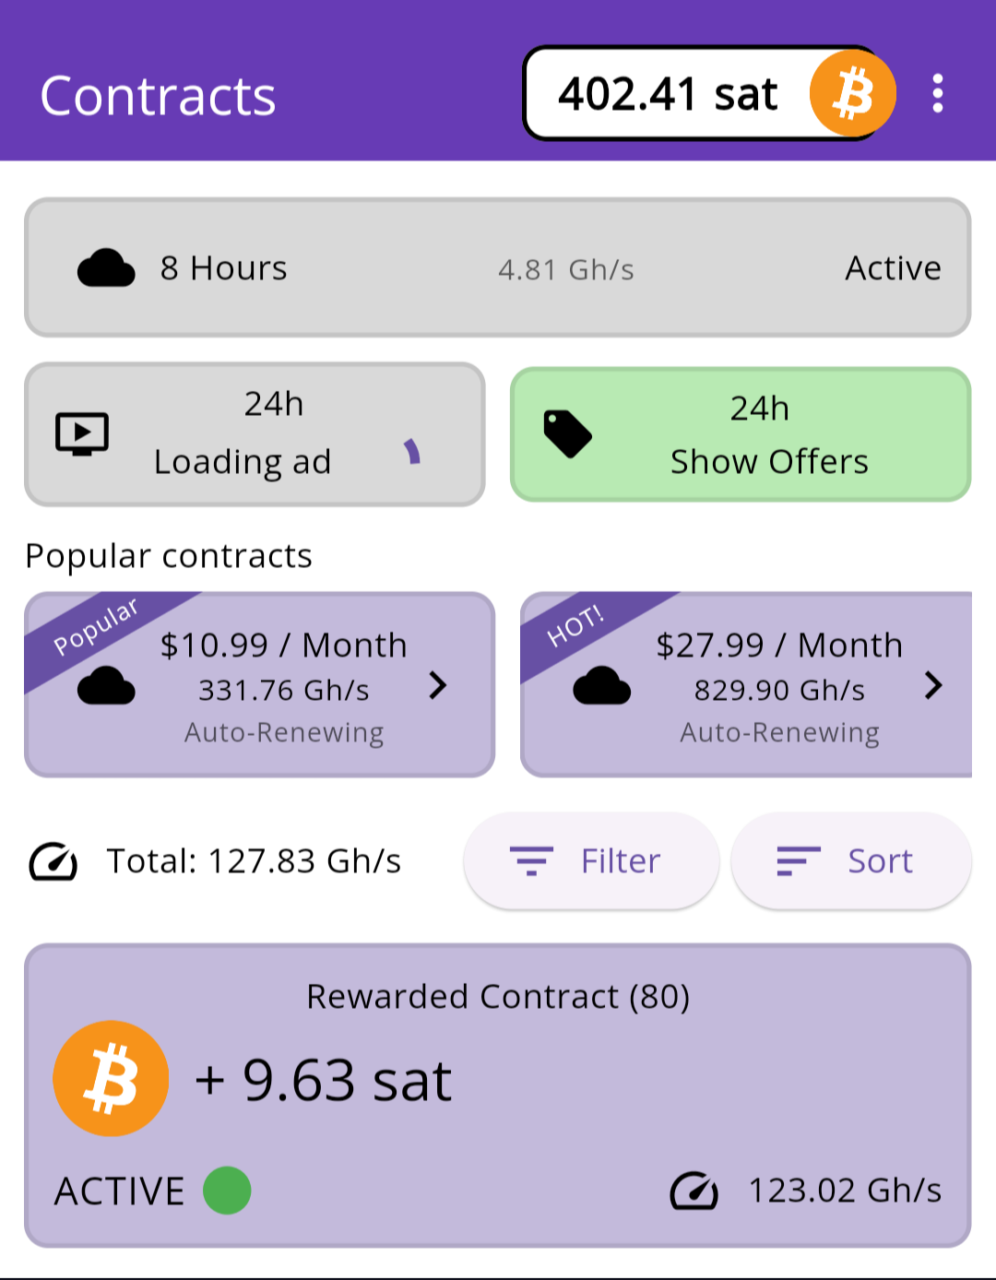Tap the cloud icon on $10.99 contract
The width and height of the screenshot is (996, 1280).
pos(106,686)
